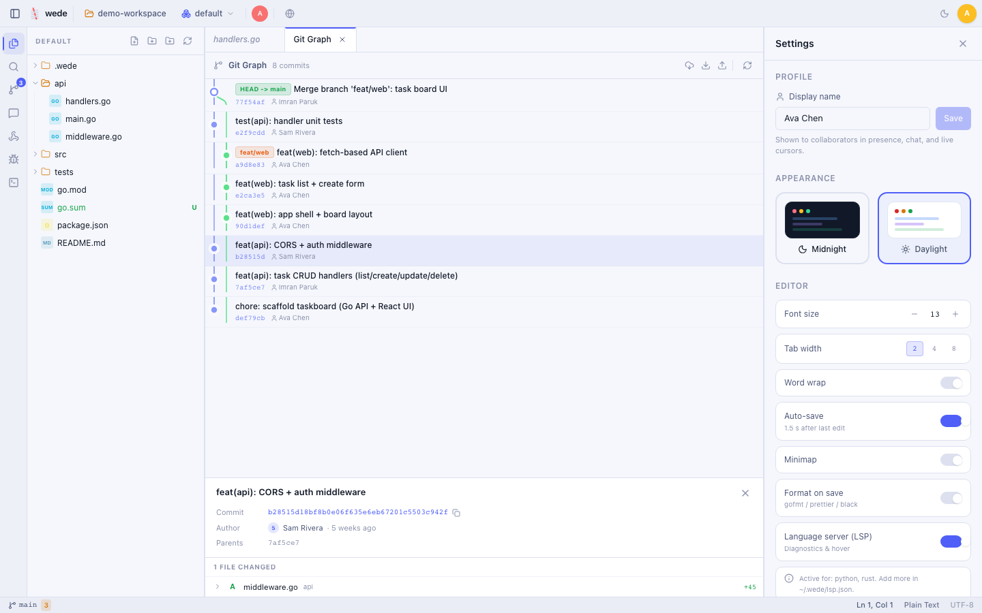The image size is (982, 613).
Task: Expand the middleware.go changed file
Action: point(218,587)
